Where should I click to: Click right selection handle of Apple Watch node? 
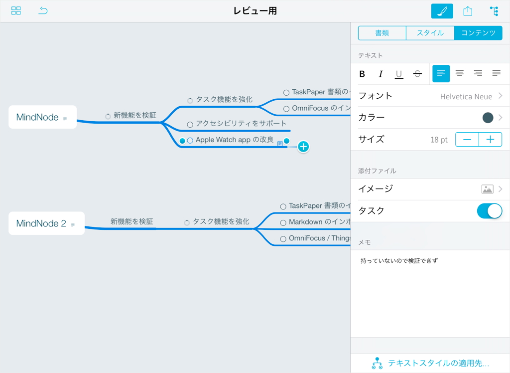286,141
